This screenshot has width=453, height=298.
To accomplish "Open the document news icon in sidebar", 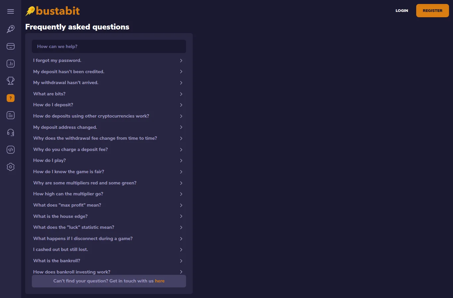I will (x=11, y=115).
